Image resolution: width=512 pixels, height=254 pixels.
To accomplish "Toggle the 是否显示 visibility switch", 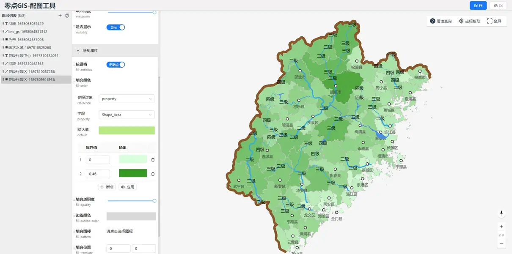I will (x=116, y=27).
